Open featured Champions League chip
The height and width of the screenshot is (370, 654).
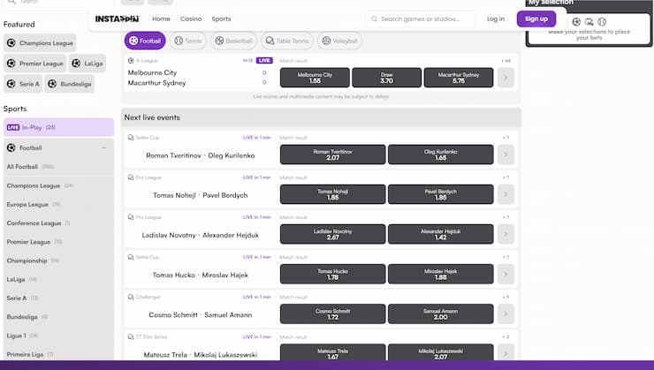coord(40,43)
